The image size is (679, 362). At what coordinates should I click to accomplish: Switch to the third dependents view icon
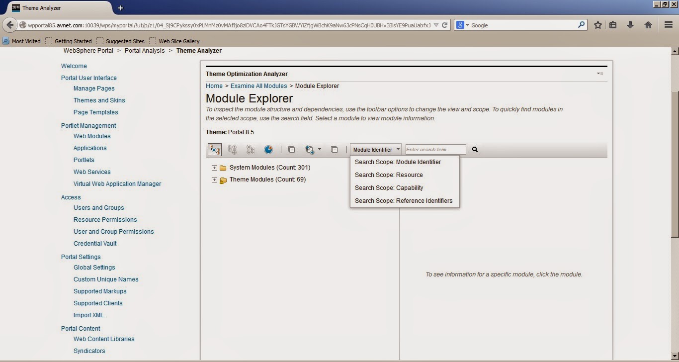point(251,149)
